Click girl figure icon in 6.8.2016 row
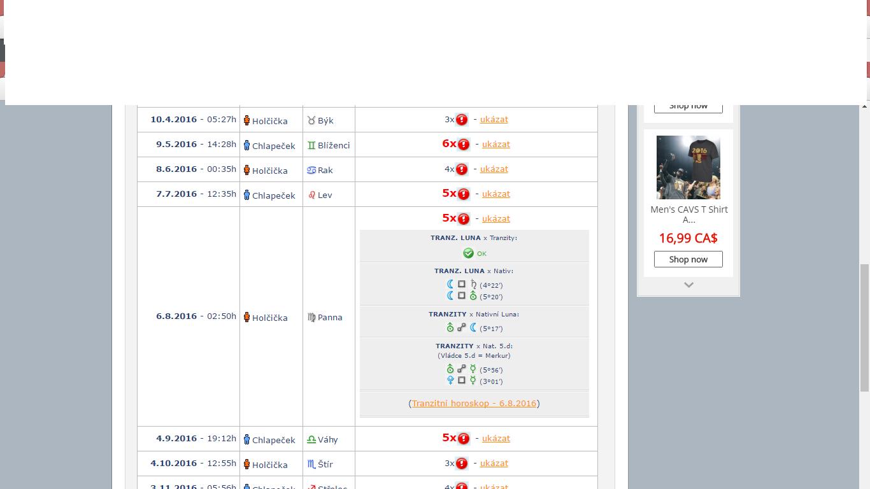This screenshot has width=870, height=489. click(x=246, y=317)
